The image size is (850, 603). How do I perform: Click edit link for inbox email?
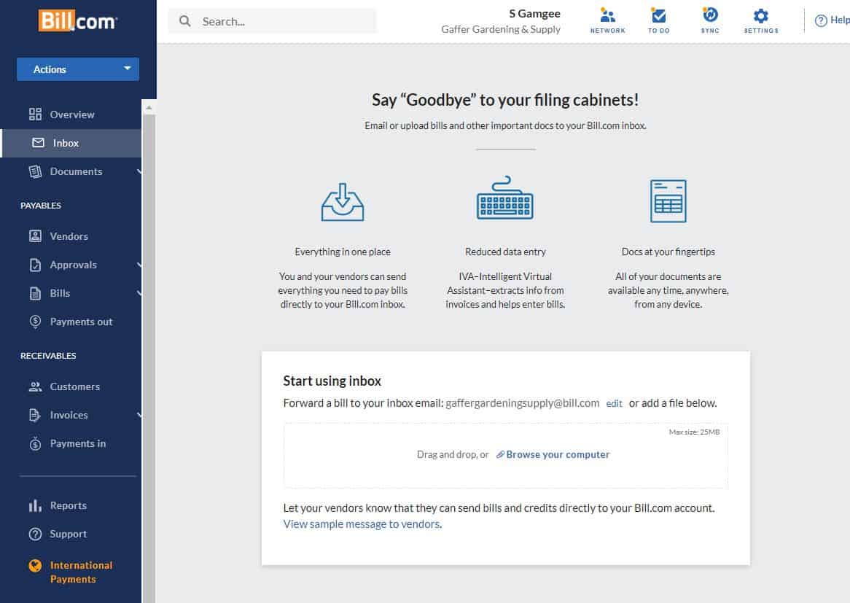click(615, 403)
